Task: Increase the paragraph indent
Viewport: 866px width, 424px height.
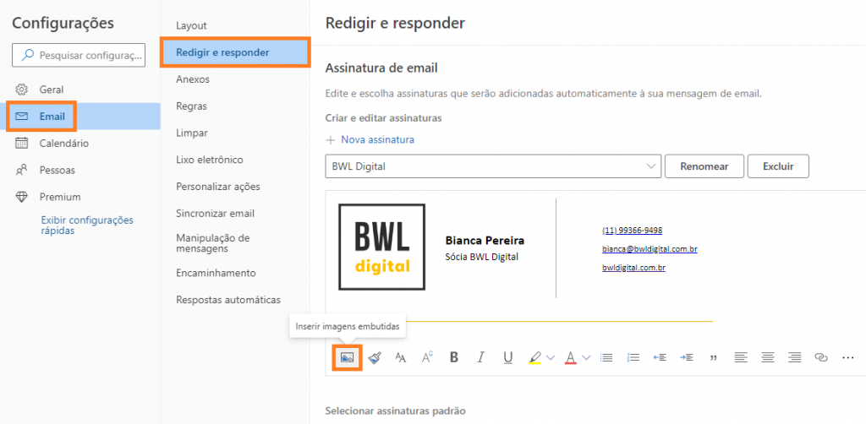Action: 687,357
